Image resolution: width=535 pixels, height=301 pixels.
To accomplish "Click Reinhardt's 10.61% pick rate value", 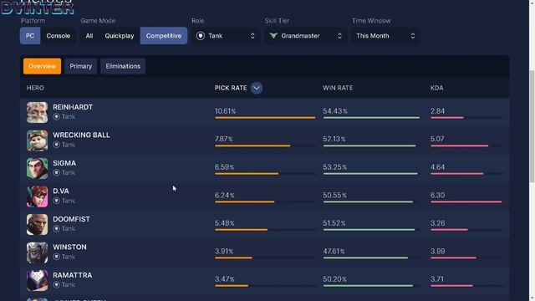I will (226, 111).
